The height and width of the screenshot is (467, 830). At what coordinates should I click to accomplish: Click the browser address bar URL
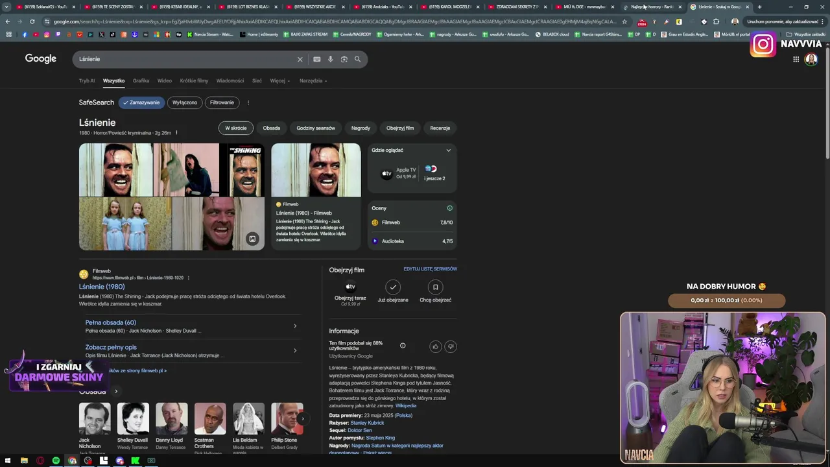tap(334, 21)
